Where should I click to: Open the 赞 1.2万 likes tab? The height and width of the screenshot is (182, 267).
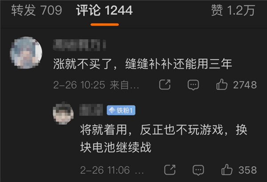coord(233,10)
